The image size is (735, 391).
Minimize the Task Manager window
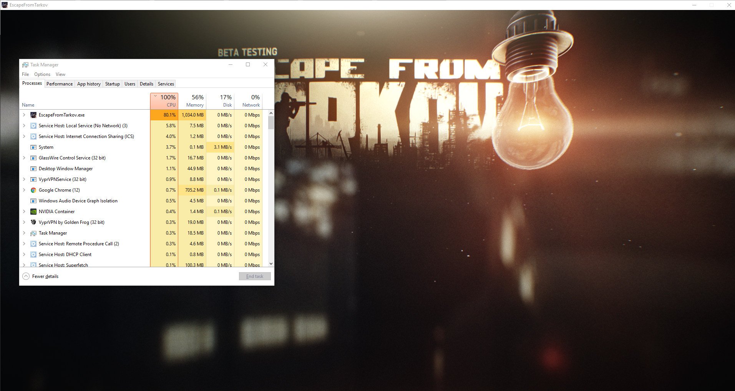pos(231,64)
